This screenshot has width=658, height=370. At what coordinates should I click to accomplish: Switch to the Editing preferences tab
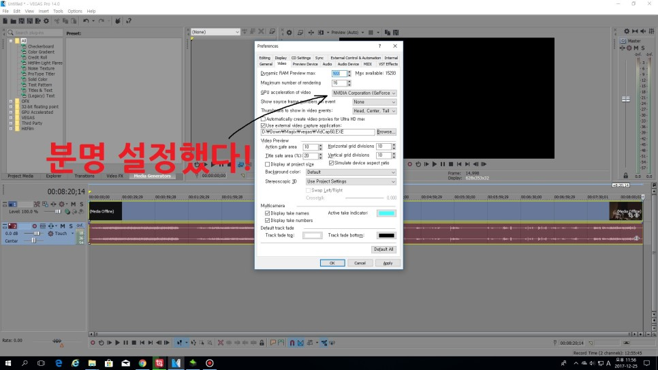(264, 58)
